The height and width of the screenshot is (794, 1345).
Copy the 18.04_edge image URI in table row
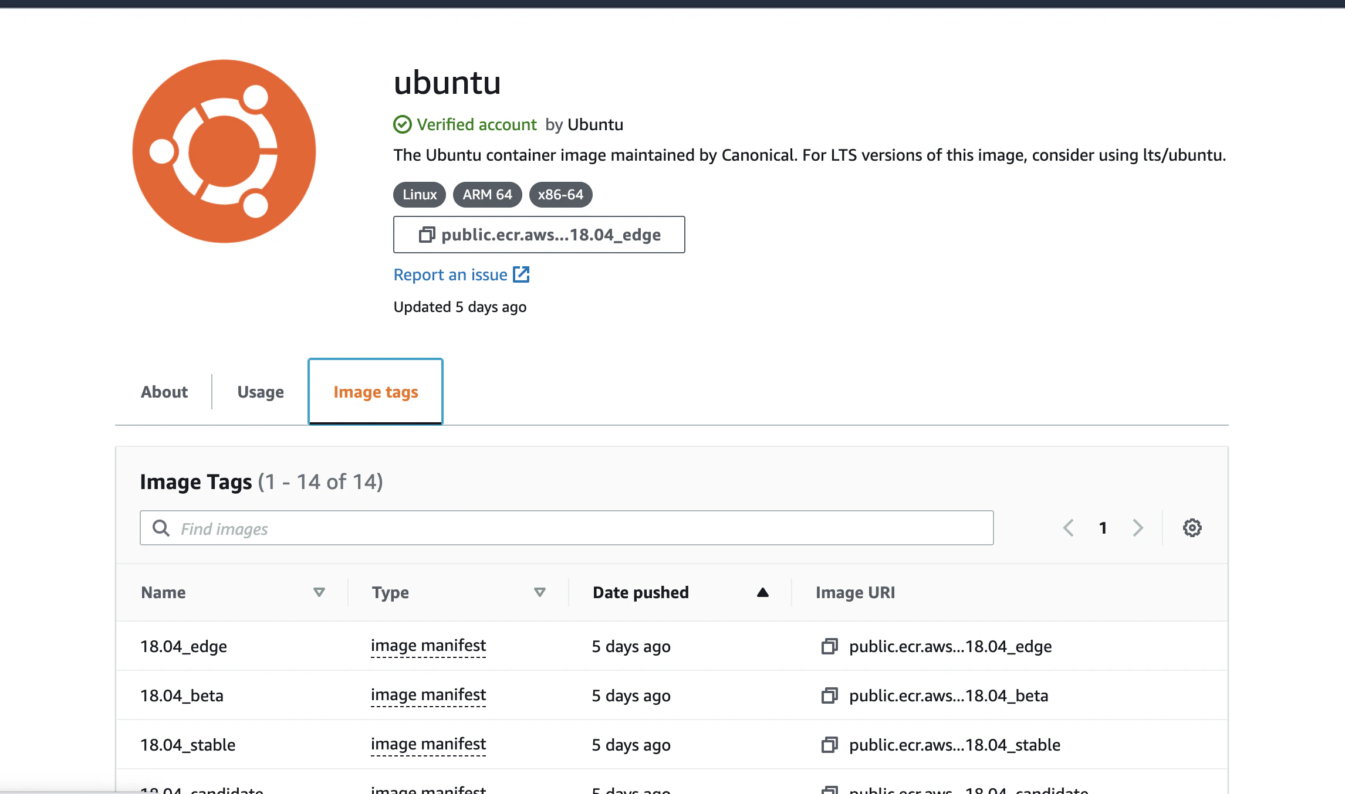coord(829,646)
